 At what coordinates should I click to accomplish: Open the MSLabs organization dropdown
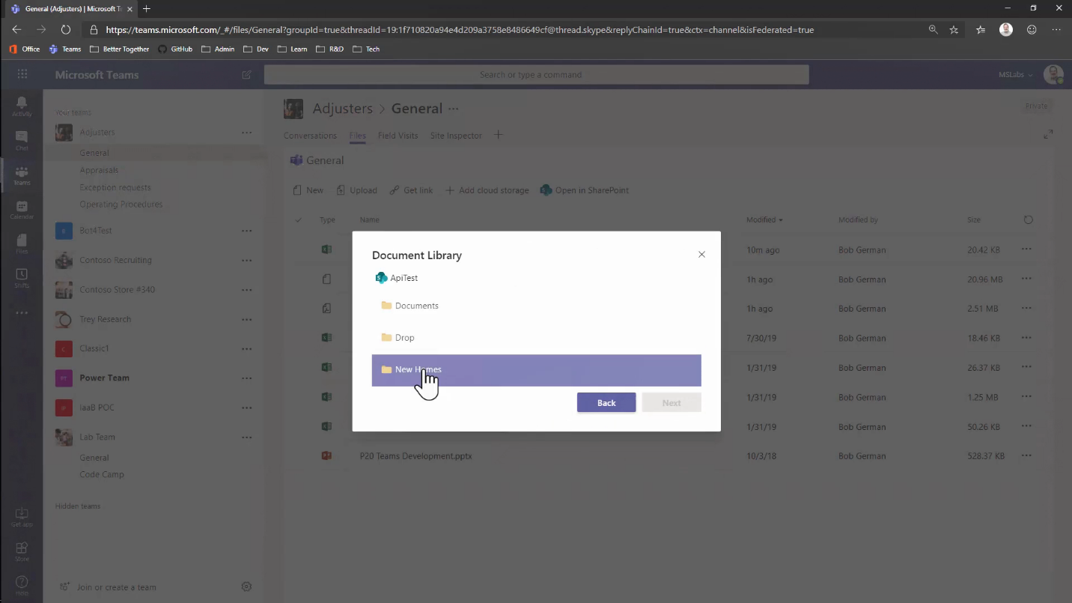coord(1015,75)
